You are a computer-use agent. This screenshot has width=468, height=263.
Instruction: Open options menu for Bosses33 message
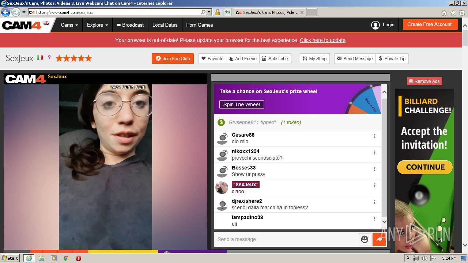[374, 169]
